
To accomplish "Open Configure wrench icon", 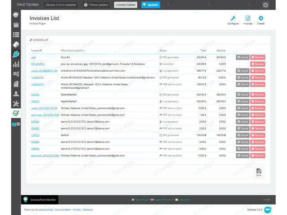I will (233, 20).
